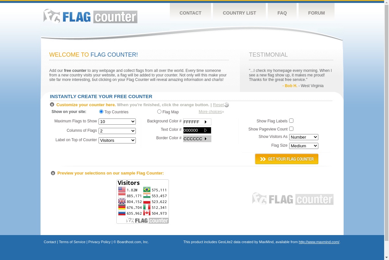Click the arrow in Border Color field
389x260 pixels.
(x=206, y=139)
